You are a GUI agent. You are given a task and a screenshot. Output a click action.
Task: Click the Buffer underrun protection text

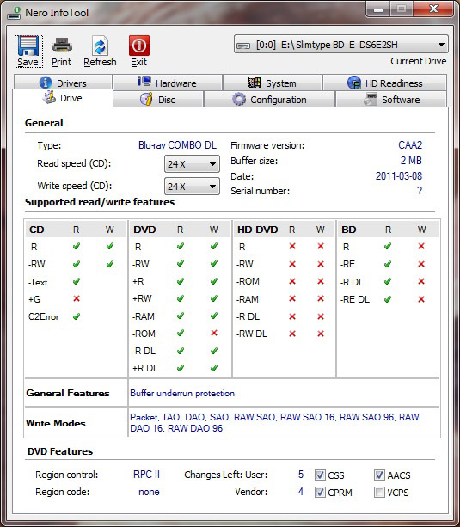pyautogui.click(x=182, y=393)
